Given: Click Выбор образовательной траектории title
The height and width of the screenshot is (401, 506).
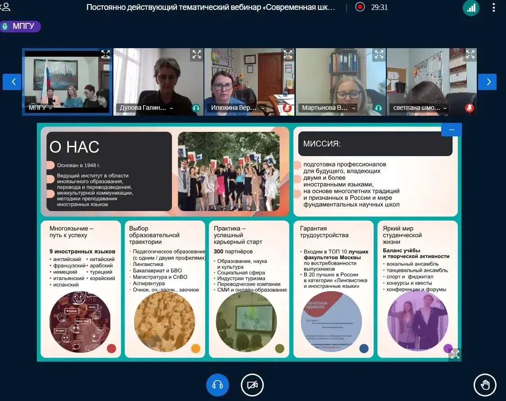Looking at the screenshot, I should 154,235.
